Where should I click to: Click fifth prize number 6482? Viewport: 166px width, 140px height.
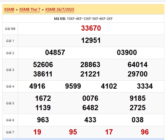point(90,108)
